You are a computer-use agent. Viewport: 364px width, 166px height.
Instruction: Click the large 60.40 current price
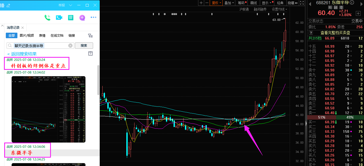tap(326, 13)
